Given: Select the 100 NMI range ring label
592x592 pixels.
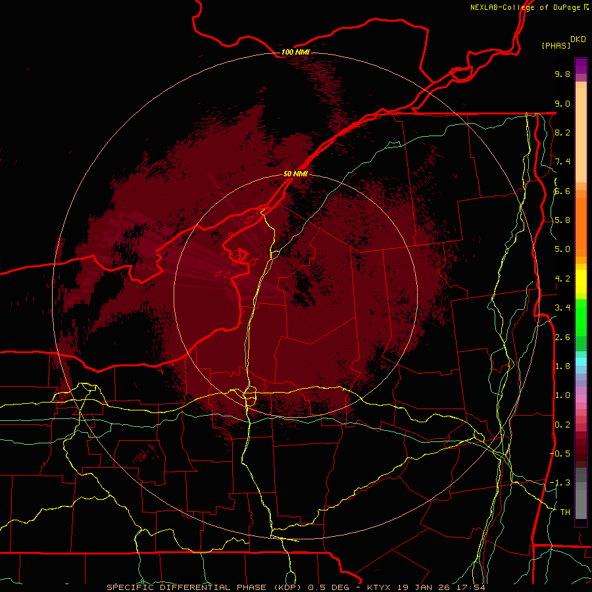Looking at the screenshot, I should point(295,52).
